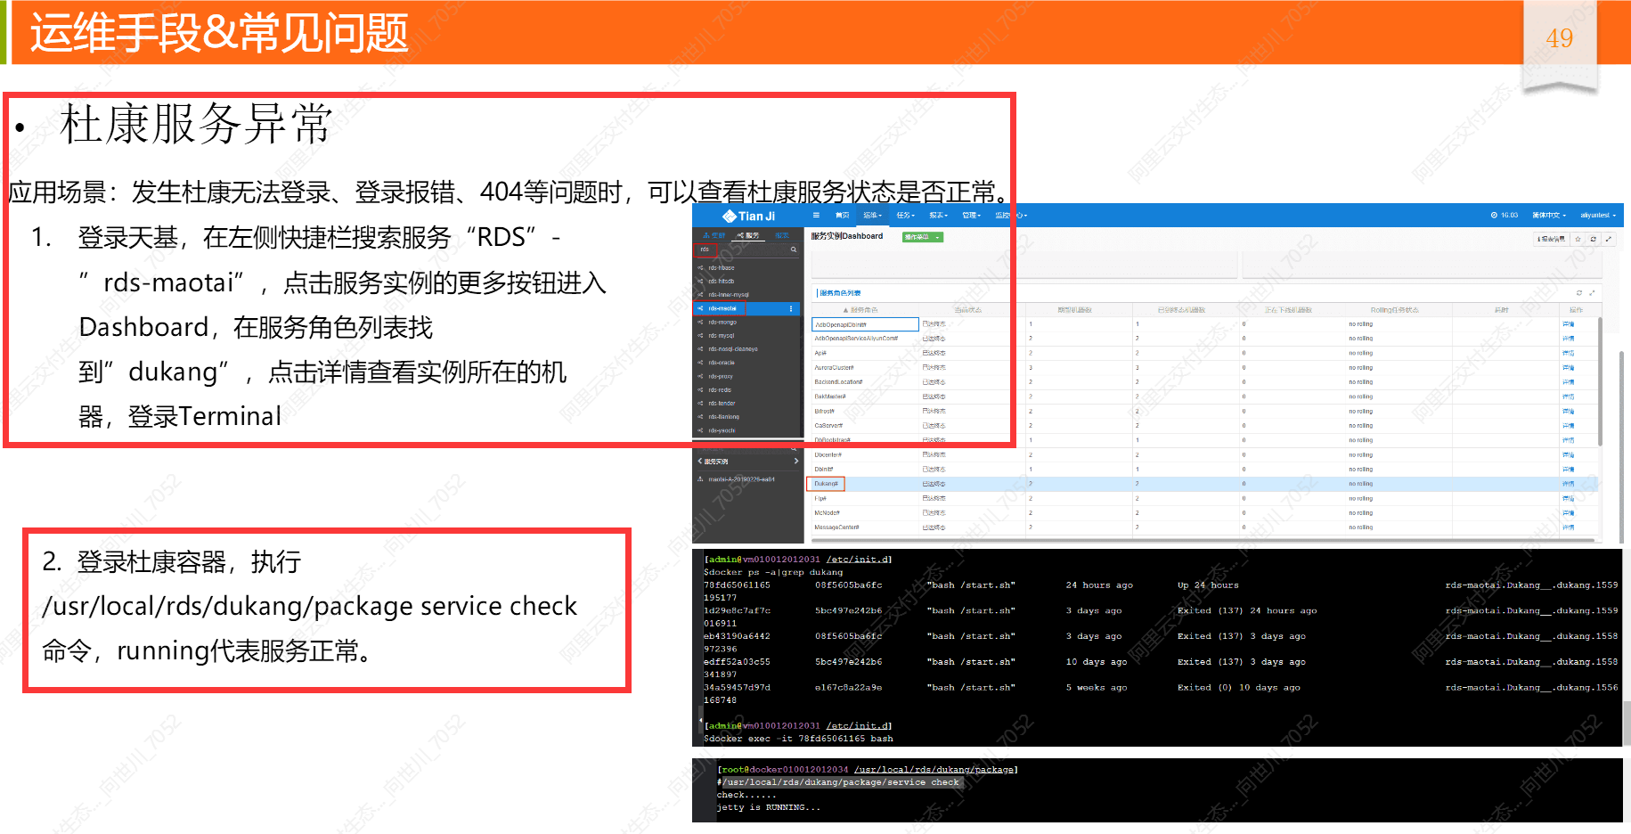Screen dimensions: 1631x834
Task: Click the refresh icon beside the star button
Action: [x=1593, y=239]
